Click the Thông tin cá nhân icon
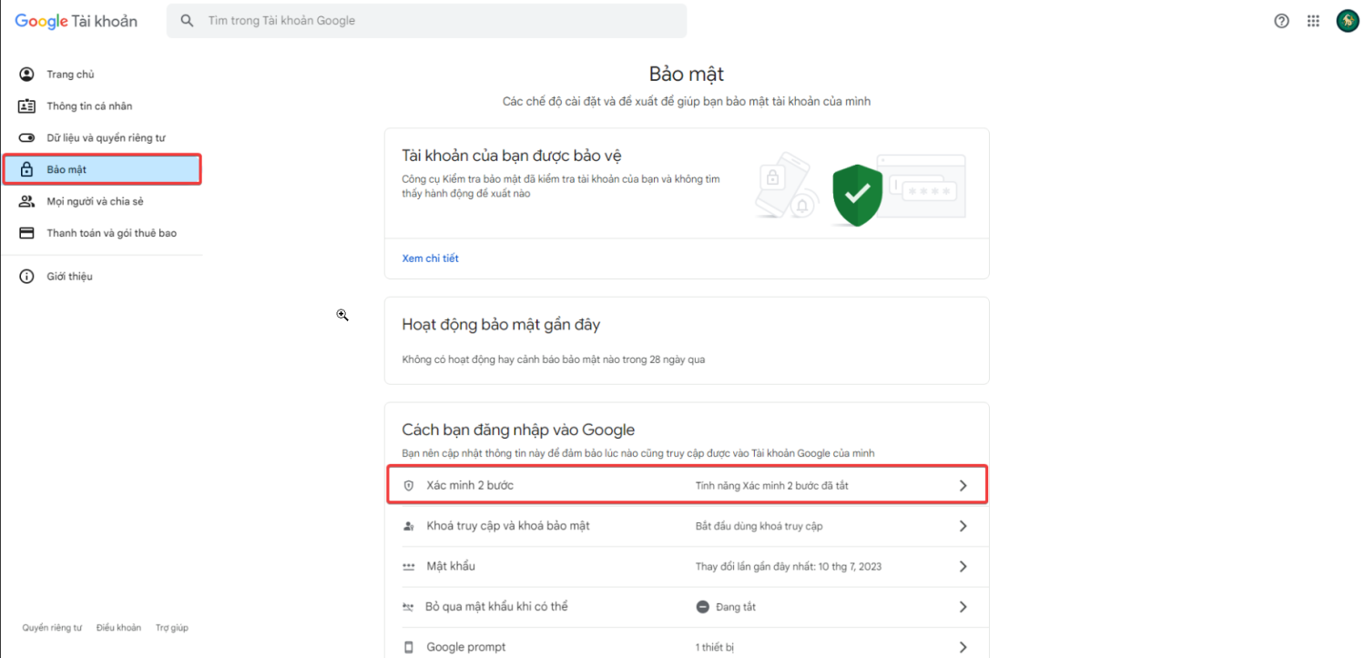Image resolution: width=1366 pixels, height=658 pixels. click(x=27, y=106)
